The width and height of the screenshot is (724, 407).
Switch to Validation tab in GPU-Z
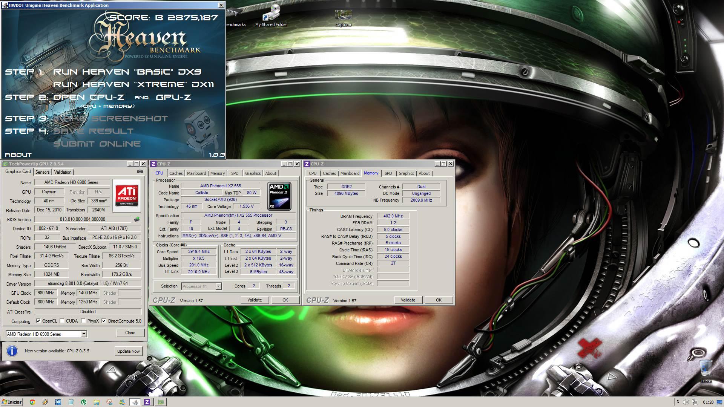[63, 172]
